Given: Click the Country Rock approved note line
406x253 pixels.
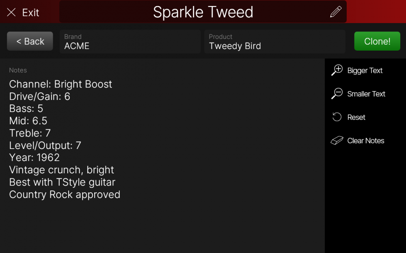Looking at the screenshot, I should 65,194.
